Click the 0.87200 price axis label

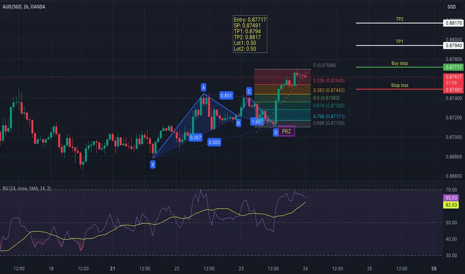pyautogui.click(x=454, y=118)
